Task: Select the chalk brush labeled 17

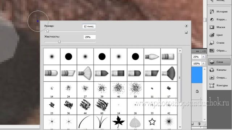Action: click(169, 90)
